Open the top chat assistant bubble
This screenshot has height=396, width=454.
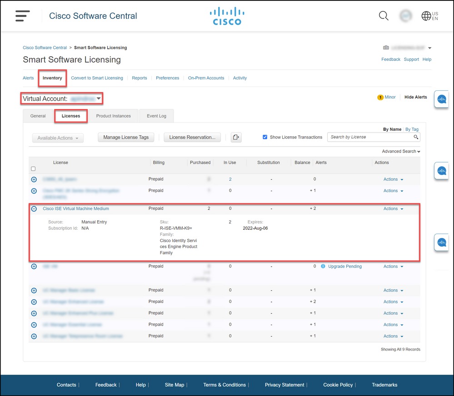point(442,99)
